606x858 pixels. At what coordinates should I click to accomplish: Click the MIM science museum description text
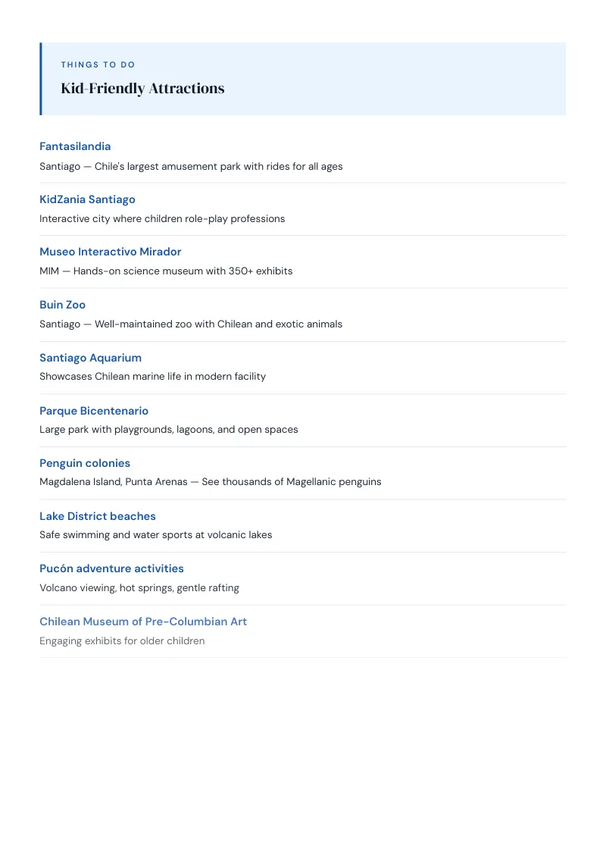(166, 271)
